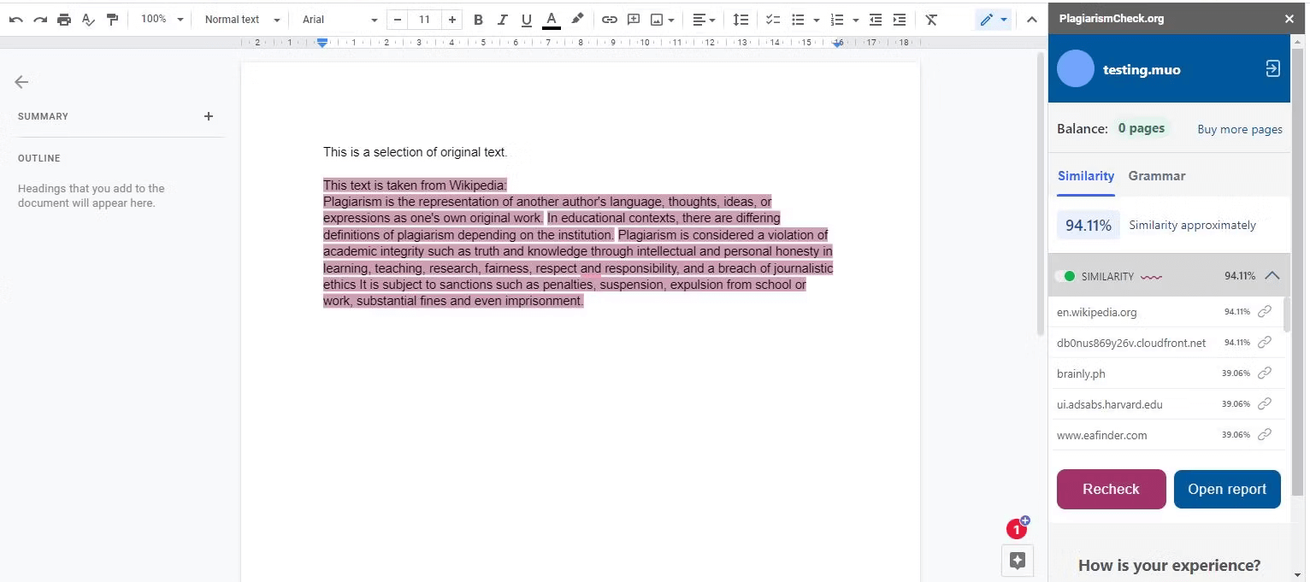
Task: Click the add comment icon
Action: pyautogui.click(x=634, y=20)
